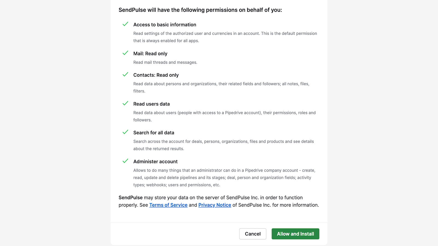This screenshot has height=246, width=438.
Task: Click the bold SendPulse name in the data notice
Action: [131, 198]
